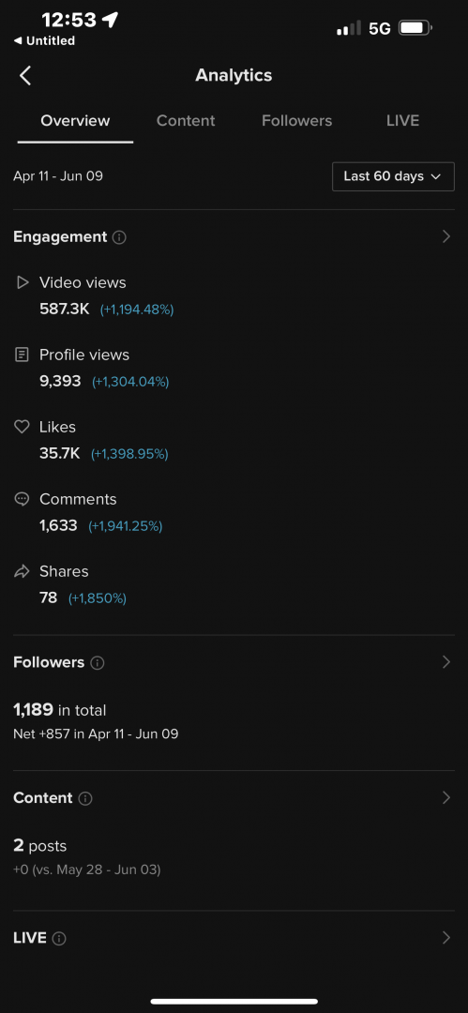The width and height of the screenshot is (468, 1013).
Task: Tap the Comments bubble icon
Action: pos(22,499)
